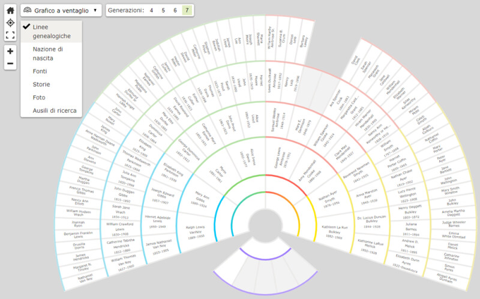Select Clara May Mendenhall 1849-1927

(344, 152)
